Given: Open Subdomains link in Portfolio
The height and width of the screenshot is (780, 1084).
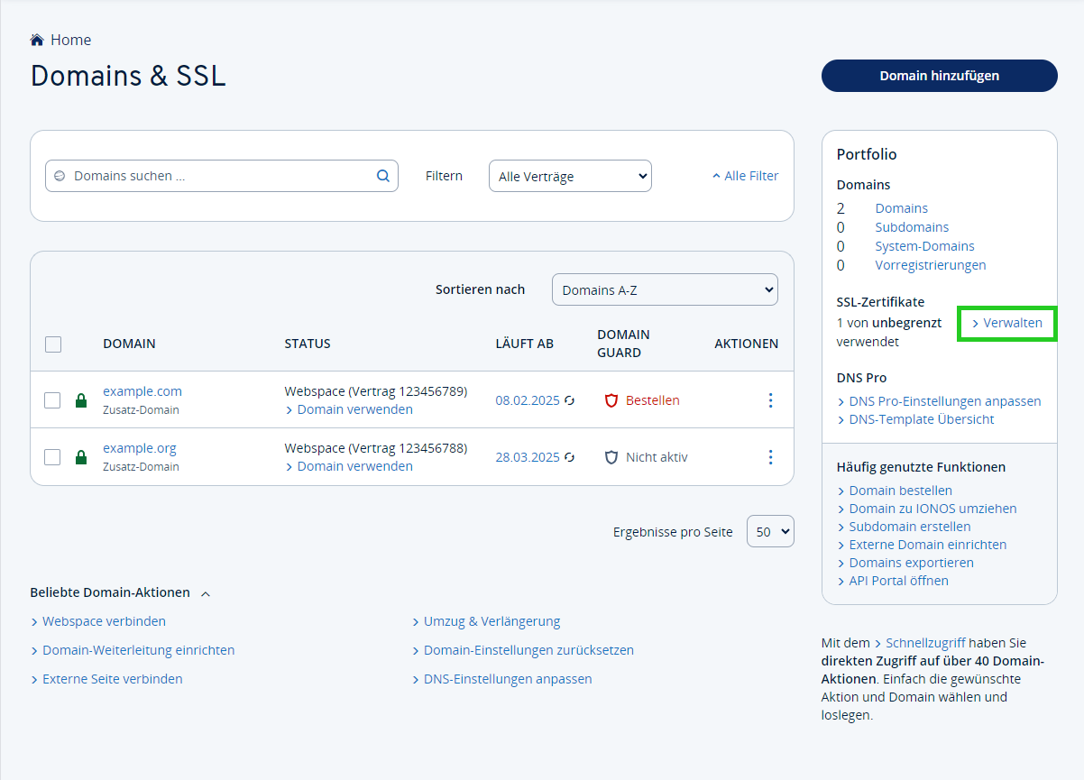Looking at the screenshot, I should coord(912,227).
